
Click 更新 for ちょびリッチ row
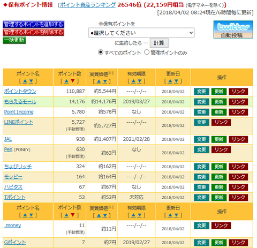(x=219, y=167)
